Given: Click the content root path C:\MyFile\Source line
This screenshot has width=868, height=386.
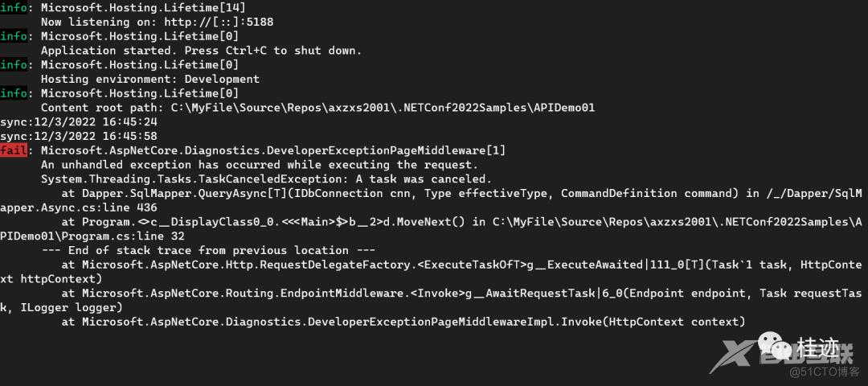Looking at the screenshot, I should point(317,108).
